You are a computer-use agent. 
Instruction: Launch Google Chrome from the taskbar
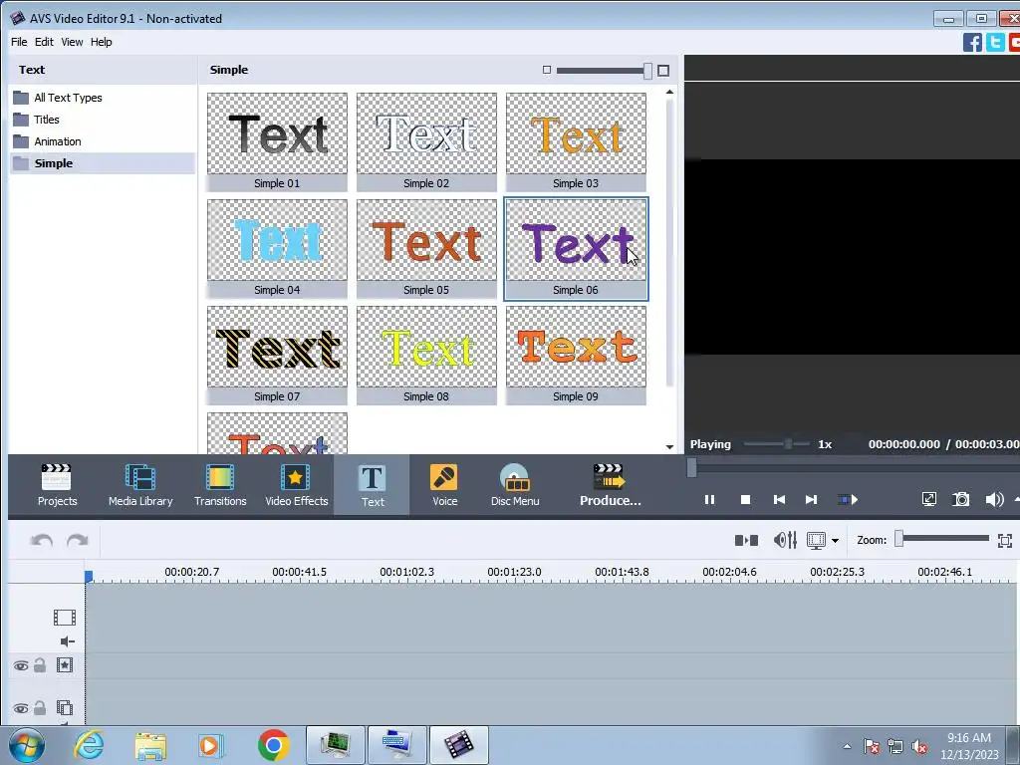(273, 745)
